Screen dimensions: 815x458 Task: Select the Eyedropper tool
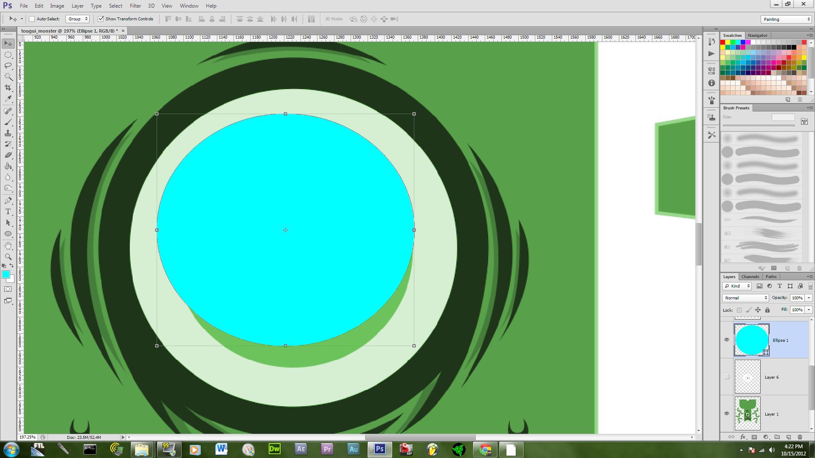8,99
